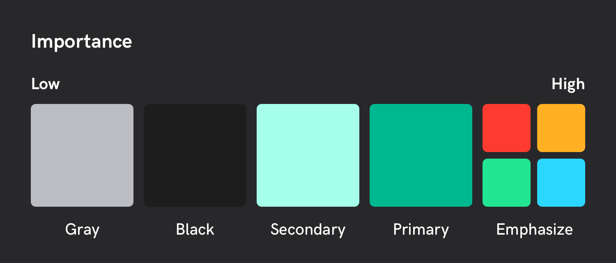Click the High importance label
The image size is (616, 263).
[x=568, y=84]
